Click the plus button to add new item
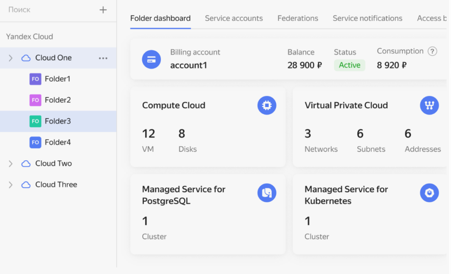 pos(103,10)
